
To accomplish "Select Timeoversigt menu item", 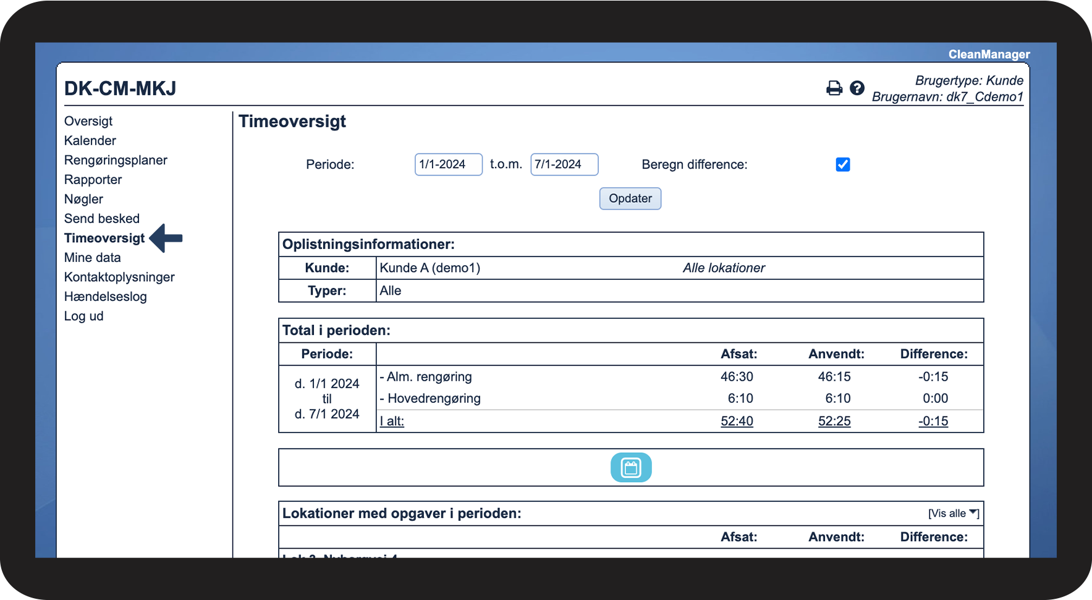I will tap(104, 239).
